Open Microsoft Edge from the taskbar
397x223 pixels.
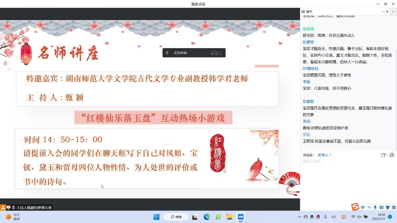pos(207,217)
